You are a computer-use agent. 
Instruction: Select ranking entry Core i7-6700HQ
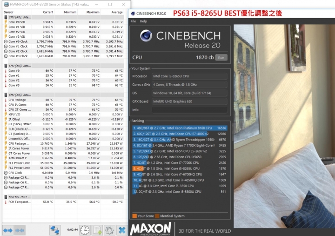(180, 174)
